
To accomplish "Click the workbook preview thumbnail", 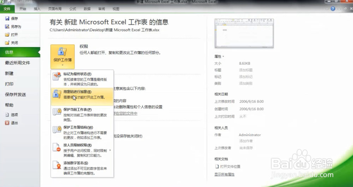I will (244, 33).
